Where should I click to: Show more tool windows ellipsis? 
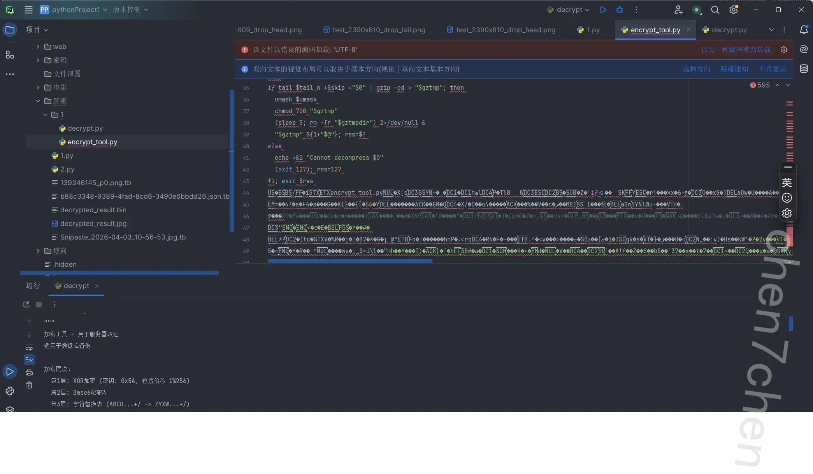point(10,74)
